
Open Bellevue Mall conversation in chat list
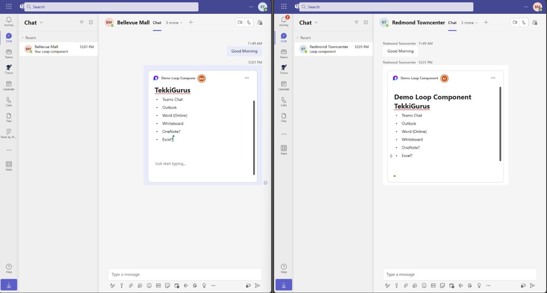pos(59,49)
